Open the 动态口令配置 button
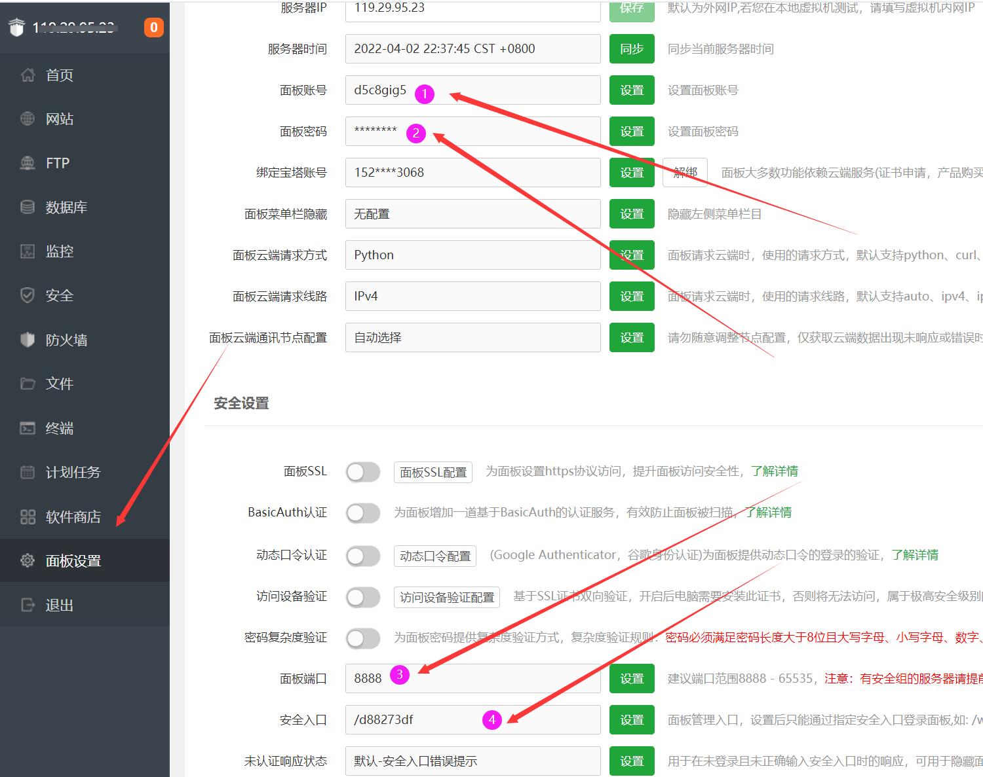Image resolution: width=983 pixels, height=777 pixels. click(435, 556)
